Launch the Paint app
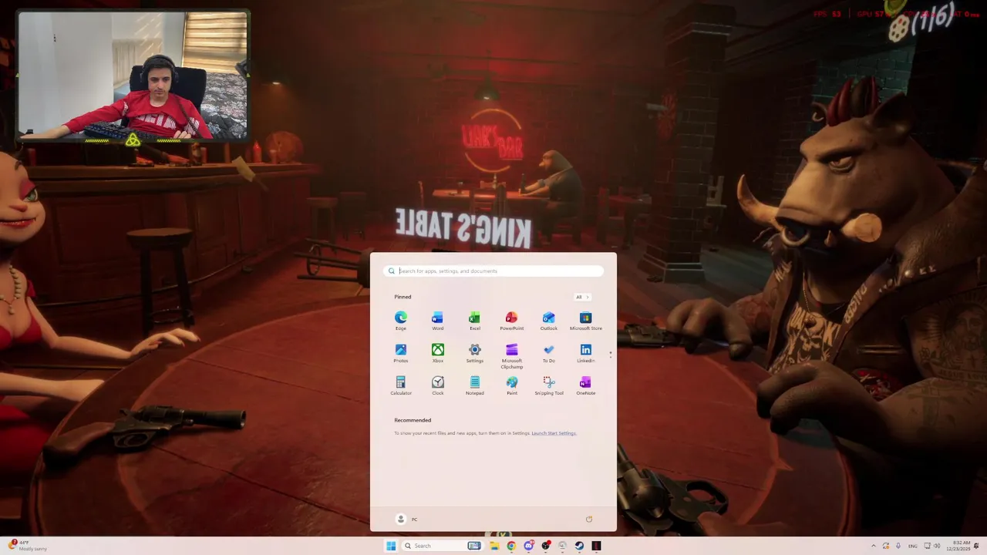This screenshot has height=555, width=987. click(511, 386)
